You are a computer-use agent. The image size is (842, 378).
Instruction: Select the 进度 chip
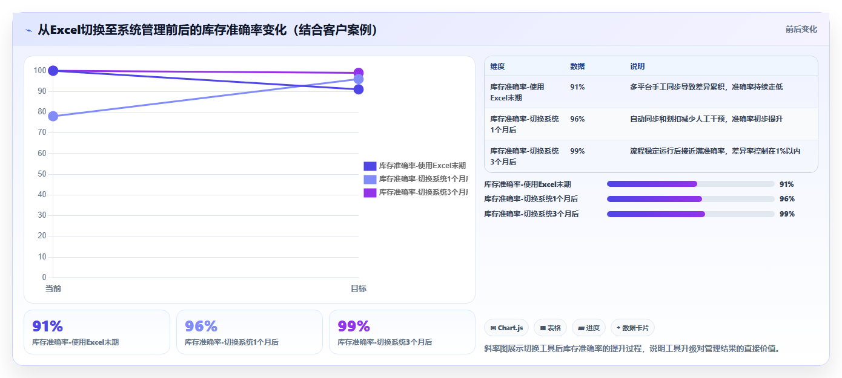[589, 328]
